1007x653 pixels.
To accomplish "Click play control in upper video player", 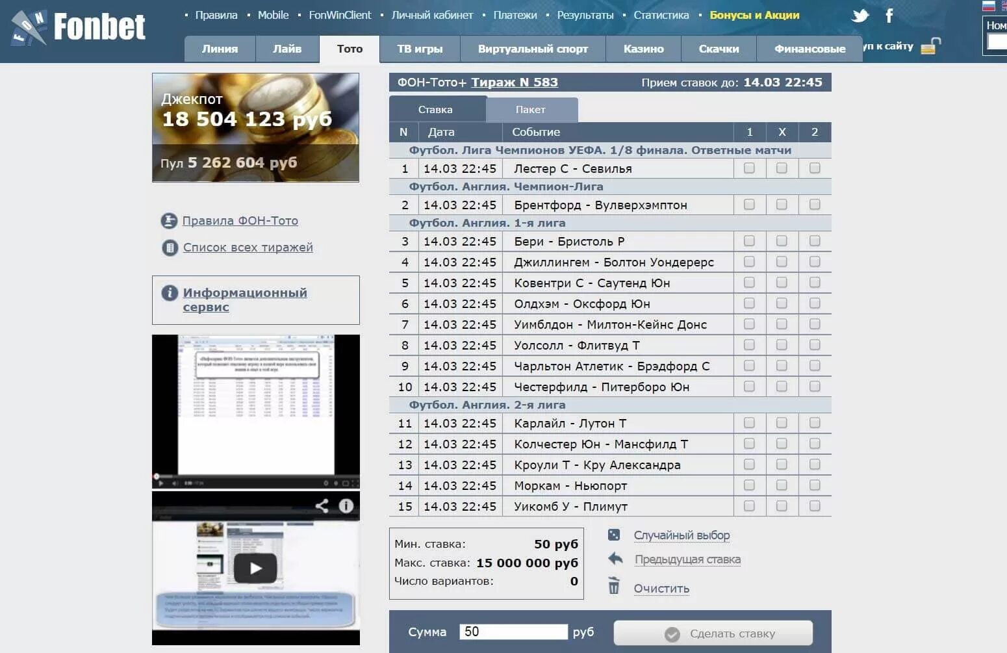I will coord(160,483).
